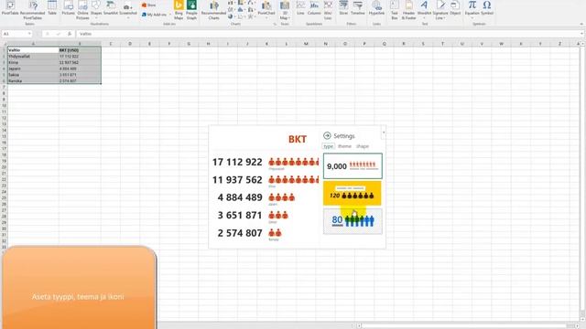
Task: Open Recommended PivotTables
Action: point(33,10)
